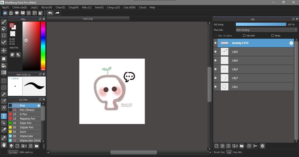This screenshot has height=157, width=299.
Task: Select the rectangular Selection tool
Action: 4,81
